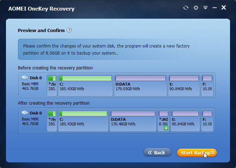Minimize the AOMEI OneKey Recovery window
The width and height of the screenshot is (236, 168).
[215, 7]
